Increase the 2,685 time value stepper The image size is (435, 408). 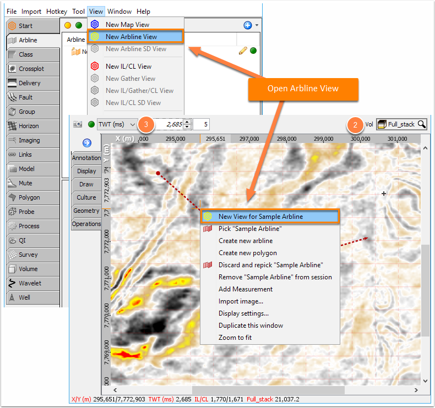(188, 122)
